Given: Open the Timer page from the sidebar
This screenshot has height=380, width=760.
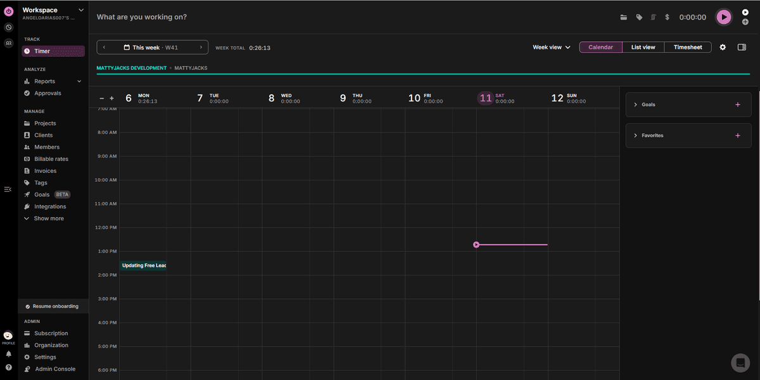Looking at the screenshot, I should (44, 50).
